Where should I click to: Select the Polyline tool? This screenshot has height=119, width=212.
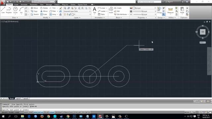9,10
